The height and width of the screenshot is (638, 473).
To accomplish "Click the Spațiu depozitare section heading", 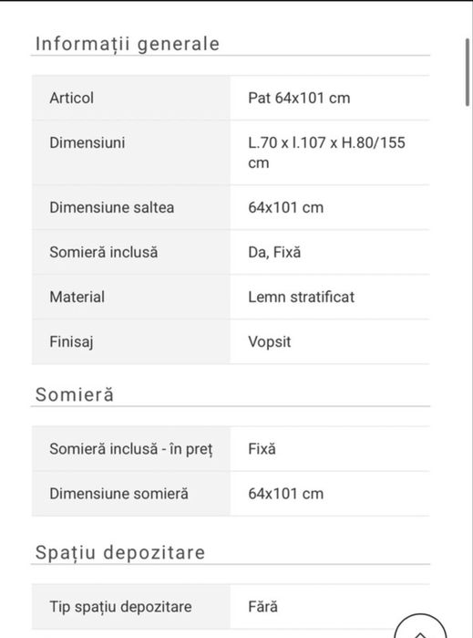I will click(120, 552).
